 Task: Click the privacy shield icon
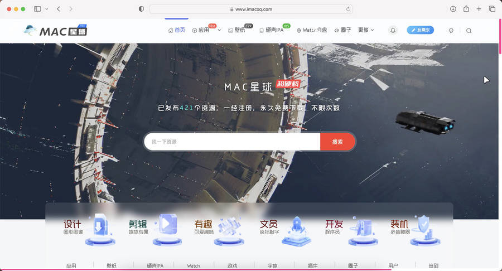[x=141, y=9]
